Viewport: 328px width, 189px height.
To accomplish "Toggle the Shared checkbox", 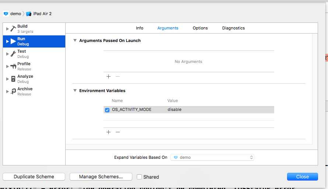I will point(139,177).
